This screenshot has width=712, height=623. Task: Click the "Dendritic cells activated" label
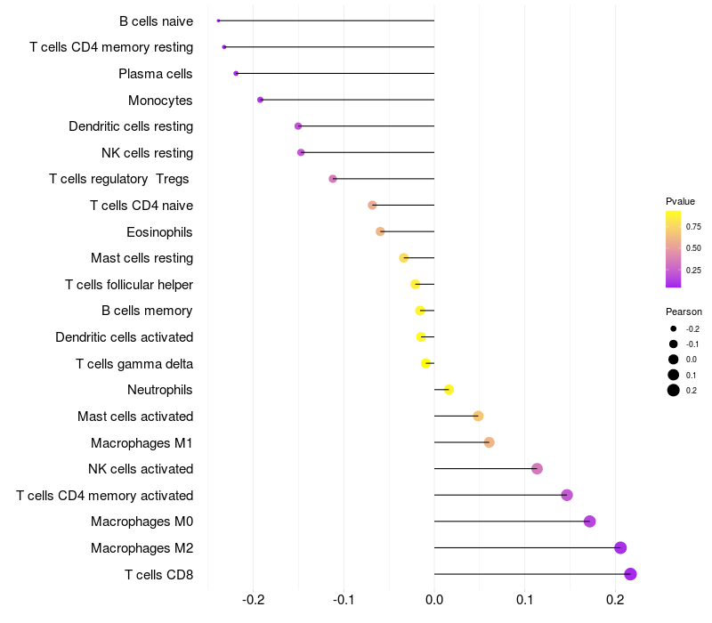point(124,337)
